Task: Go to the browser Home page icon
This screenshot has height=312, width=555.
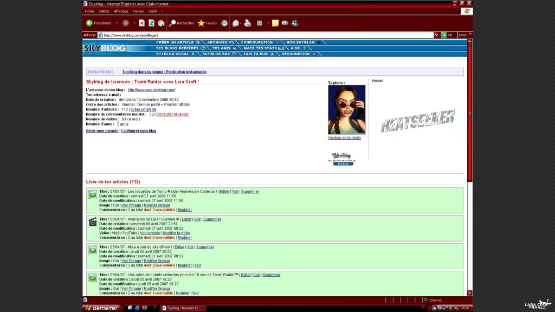Action: coord(161,23)
